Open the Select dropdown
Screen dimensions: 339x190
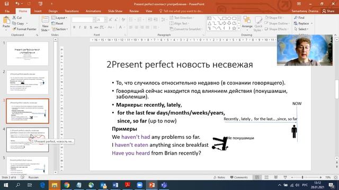301,29
